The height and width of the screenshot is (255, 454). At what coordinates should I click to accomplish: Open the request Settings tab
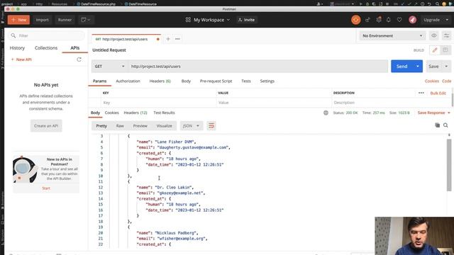[x=267, y=81]
